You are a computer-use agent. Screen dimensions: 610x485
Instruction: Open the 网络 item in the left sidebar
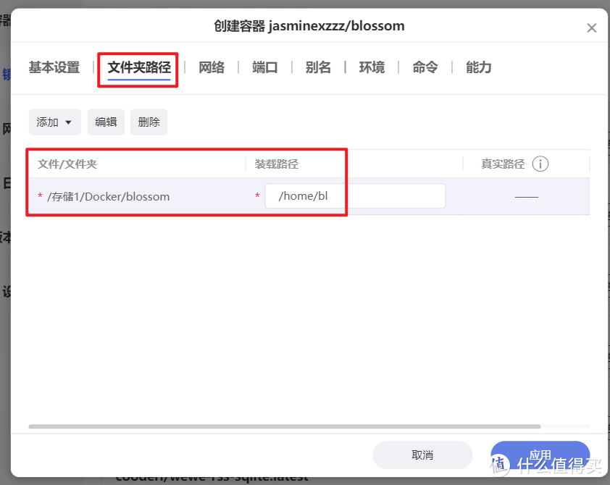7,129
